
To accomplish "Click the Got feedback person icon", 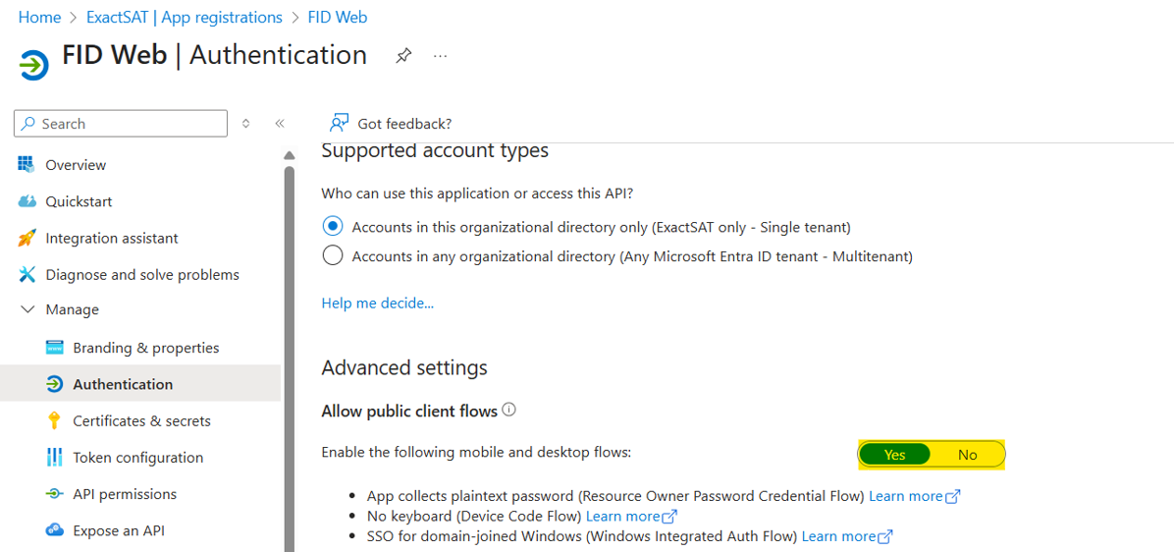I will 340,123.
